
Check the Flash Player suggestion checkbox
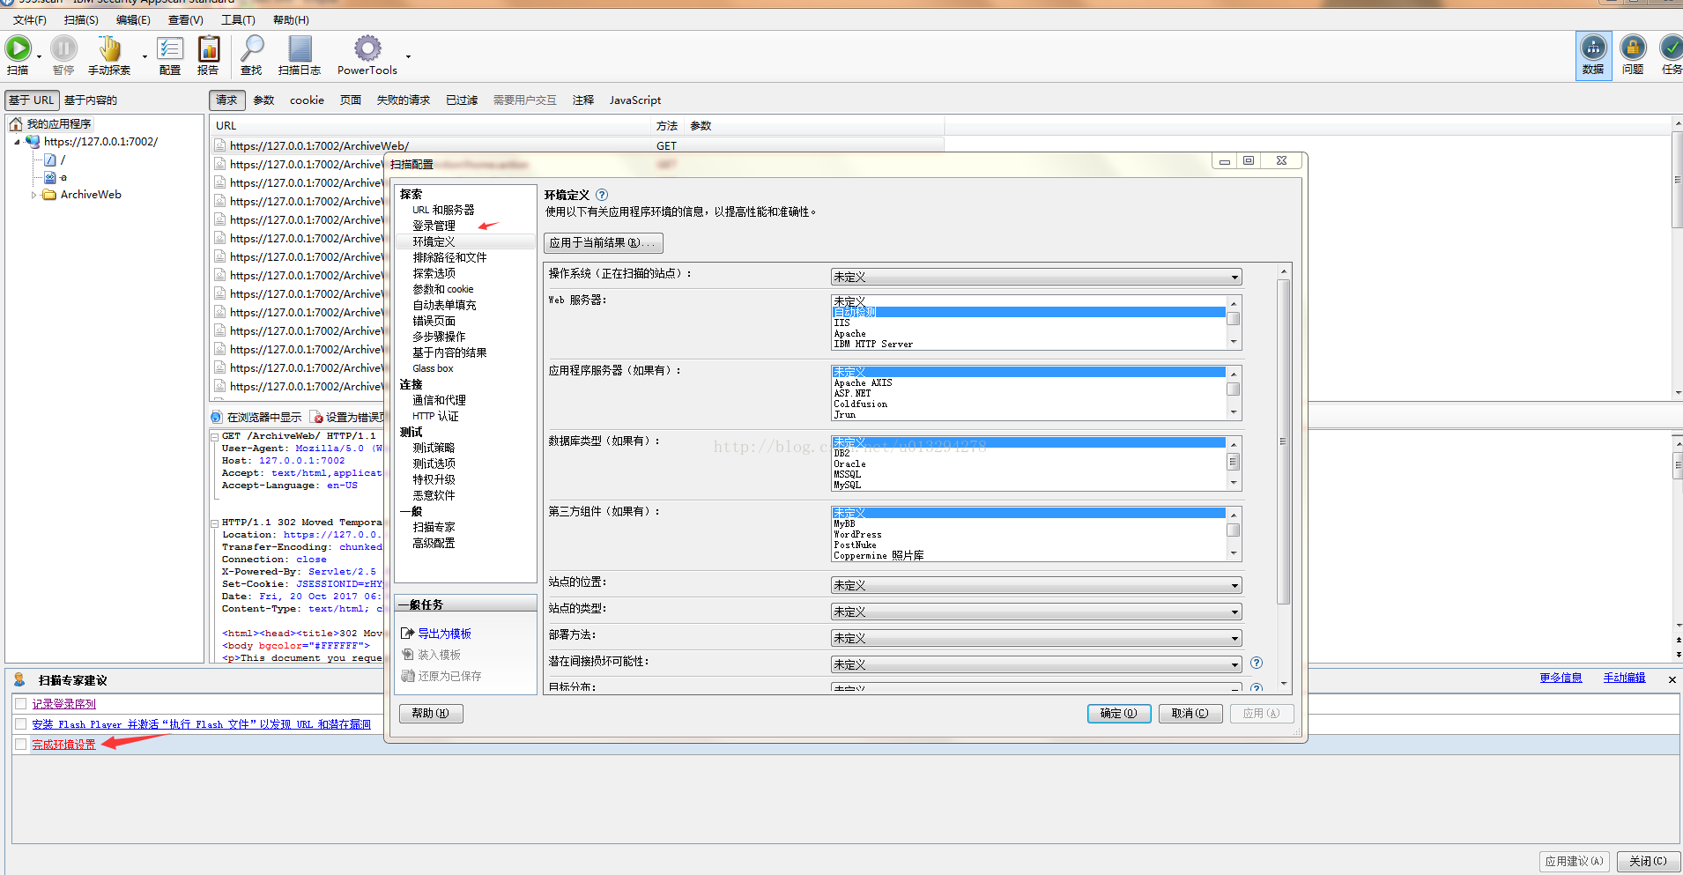(20, 723)
